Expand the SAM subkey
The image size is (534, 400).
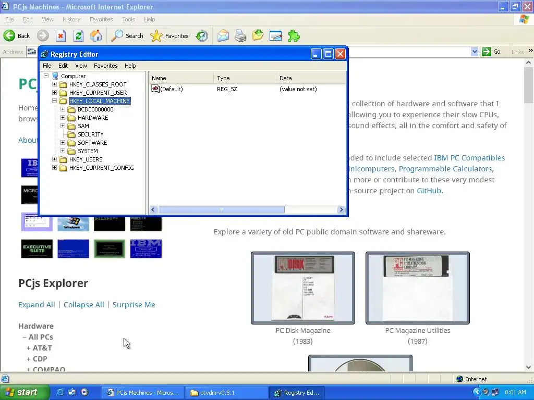click(63, 126)
